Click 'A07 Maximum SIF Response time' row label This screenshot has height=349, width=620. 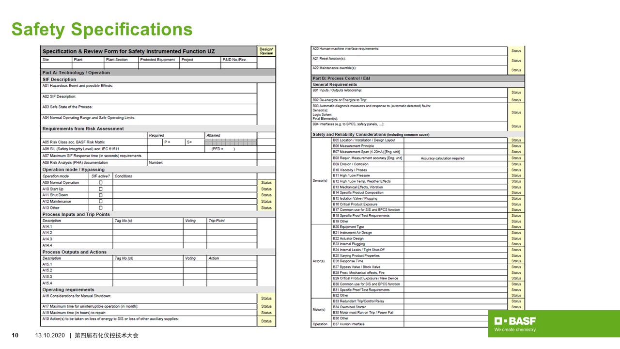(x=92, y=156)
